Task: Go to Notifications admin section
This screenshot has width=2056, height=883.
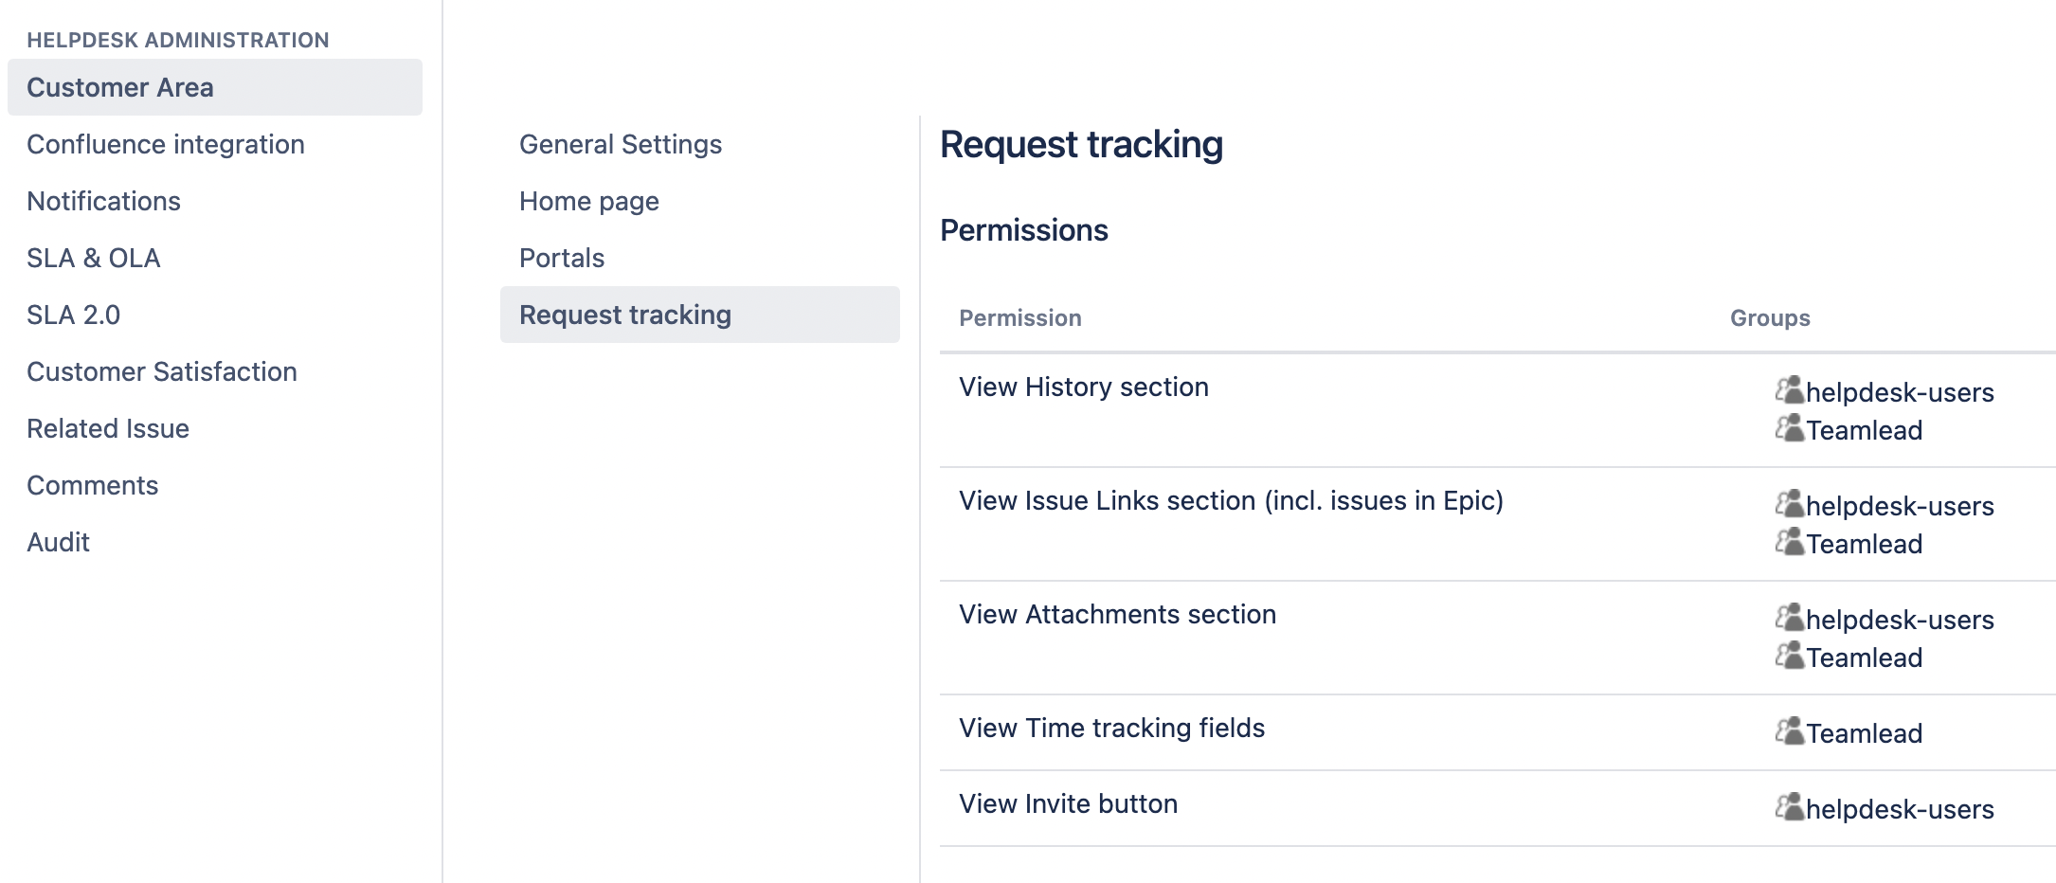Action: tap(103, 201)
